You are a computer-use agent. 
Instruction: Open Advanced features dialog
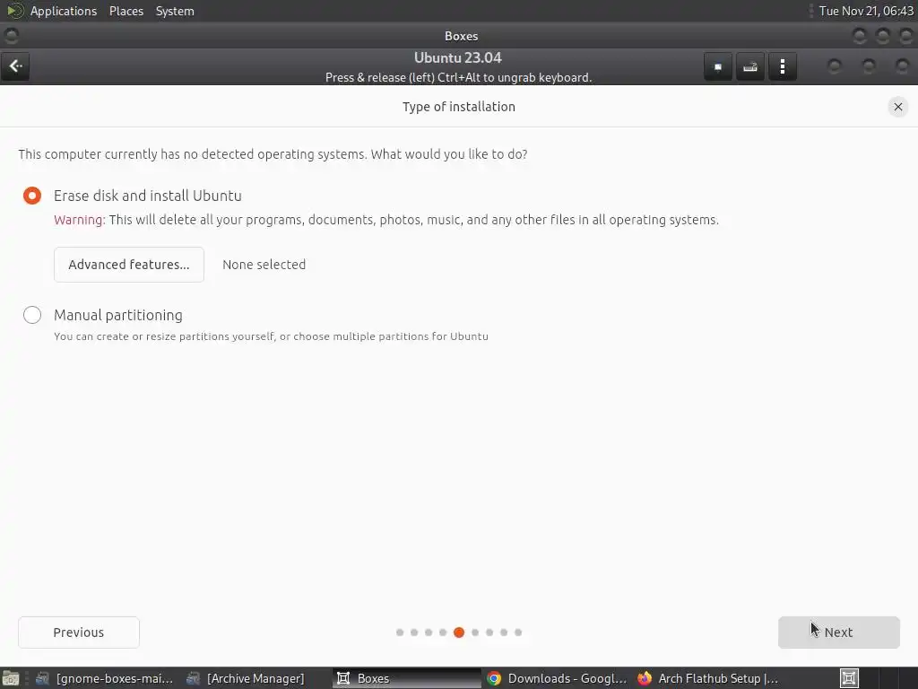pyautogui.click(x=129, y=265)
